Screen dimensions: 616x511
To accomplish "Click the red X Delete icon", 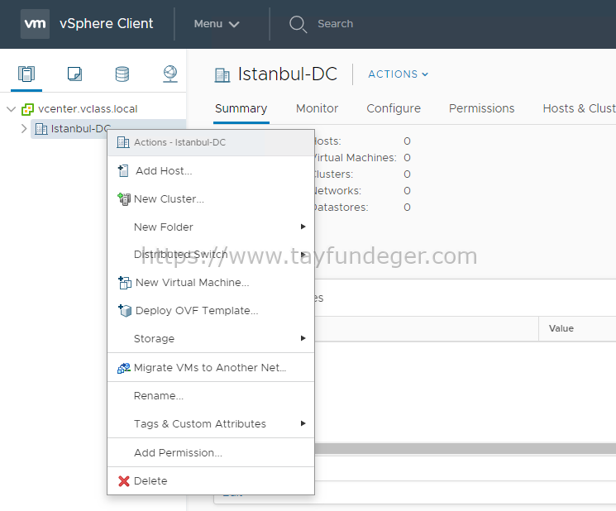I will pos(124,481).
